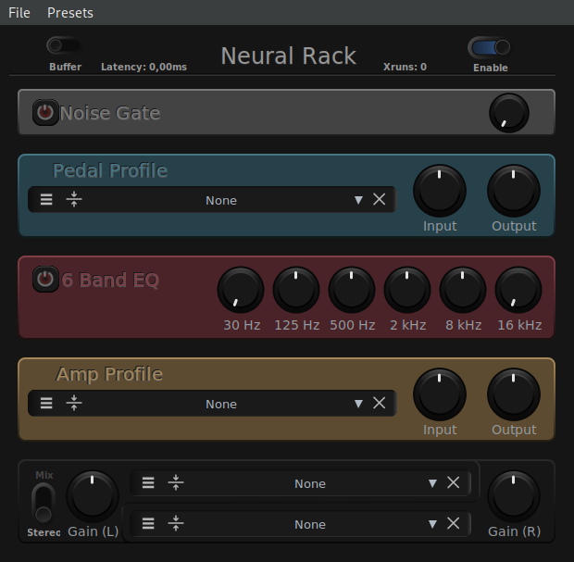Click the Pedal Profile Input knob
Image resolution: width=574 pixels, height=562 pixels.
439,191
